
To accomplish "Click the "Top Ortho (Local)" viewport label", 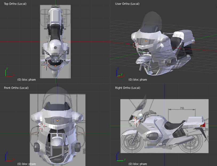I will pyautogui.click(x=15, y=4).
